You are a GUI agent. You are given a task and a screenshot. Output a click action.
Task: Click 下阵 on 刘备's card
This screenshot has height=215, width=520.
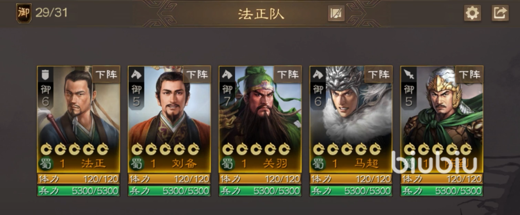[197, 74]
